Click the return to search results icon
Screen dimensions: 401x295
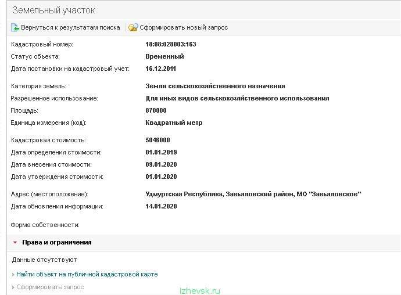(x=15, y=27)
